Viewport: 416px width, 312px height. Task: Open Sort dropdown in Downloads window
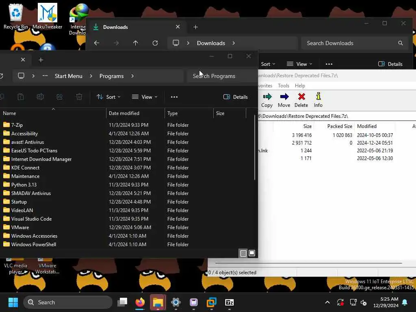coord(268,64)
